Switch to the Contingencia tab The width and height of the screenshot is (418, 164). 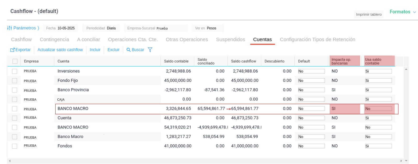click(54, 39)
